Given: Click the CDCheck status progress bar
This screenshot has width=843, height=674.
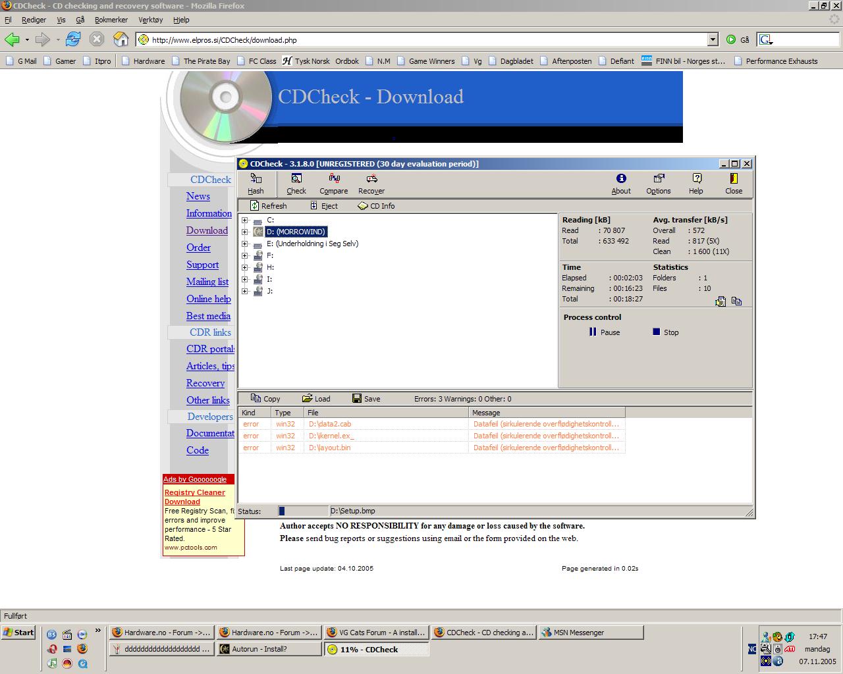Looking at the screenshot, I should coord(303,511).
